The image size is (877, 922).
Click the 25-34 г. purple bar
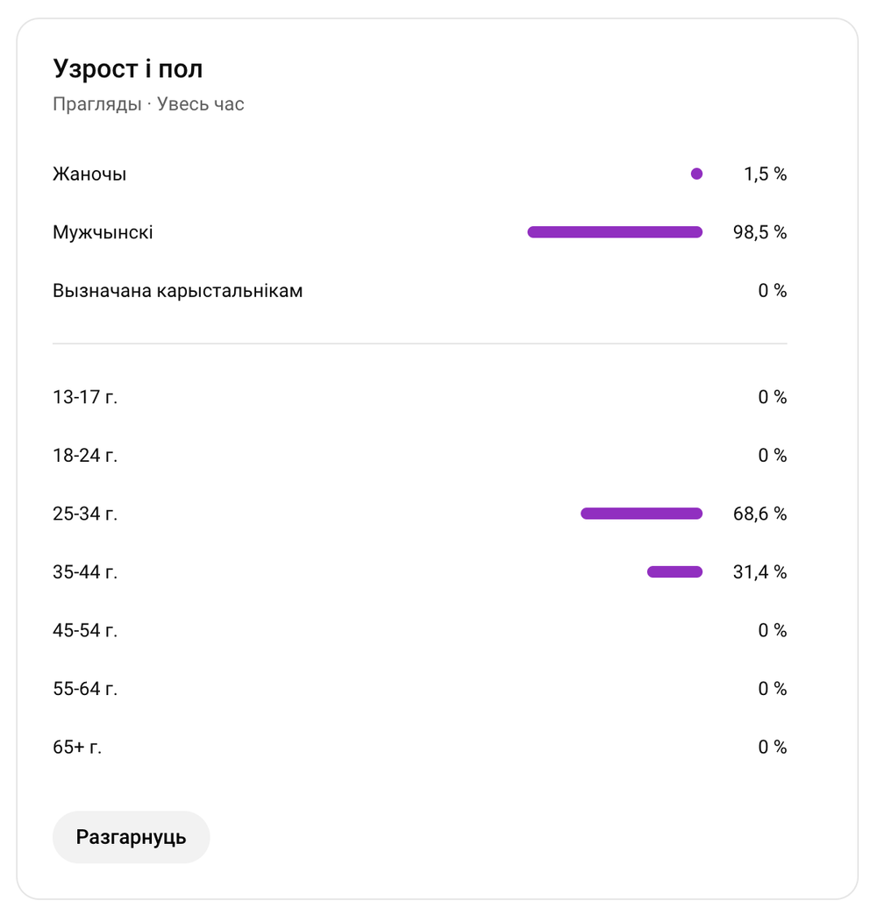[x=641, y=514]
